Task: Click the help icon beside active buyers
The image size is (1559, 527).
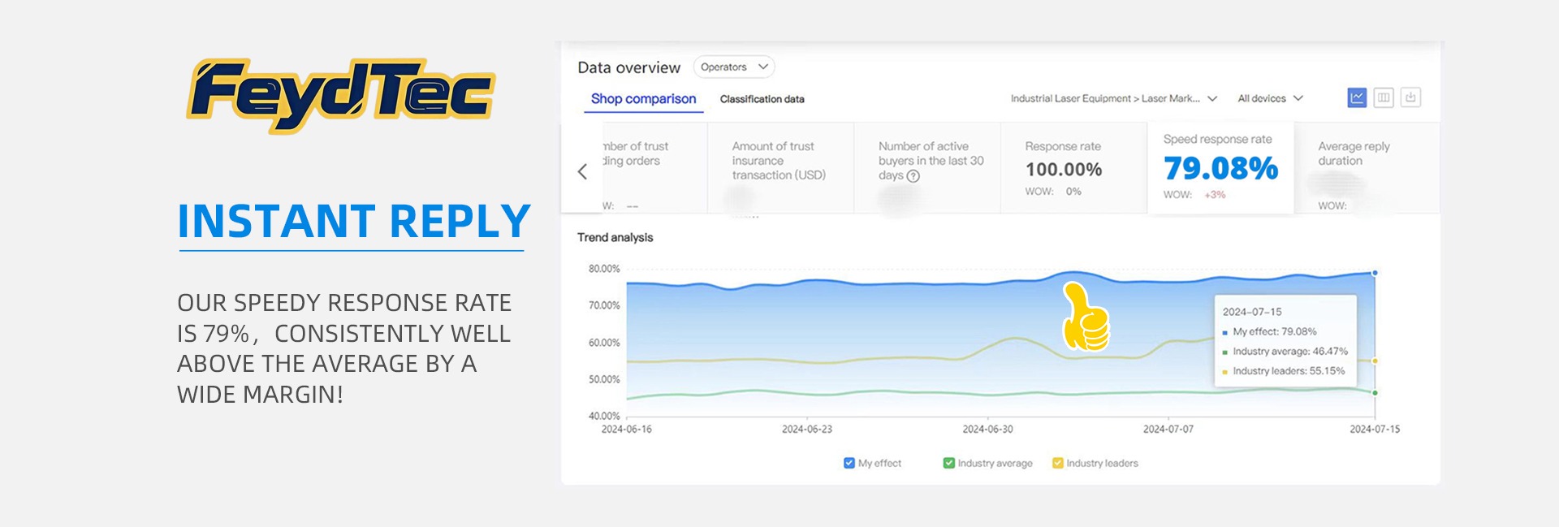Action: pos(913,176)
